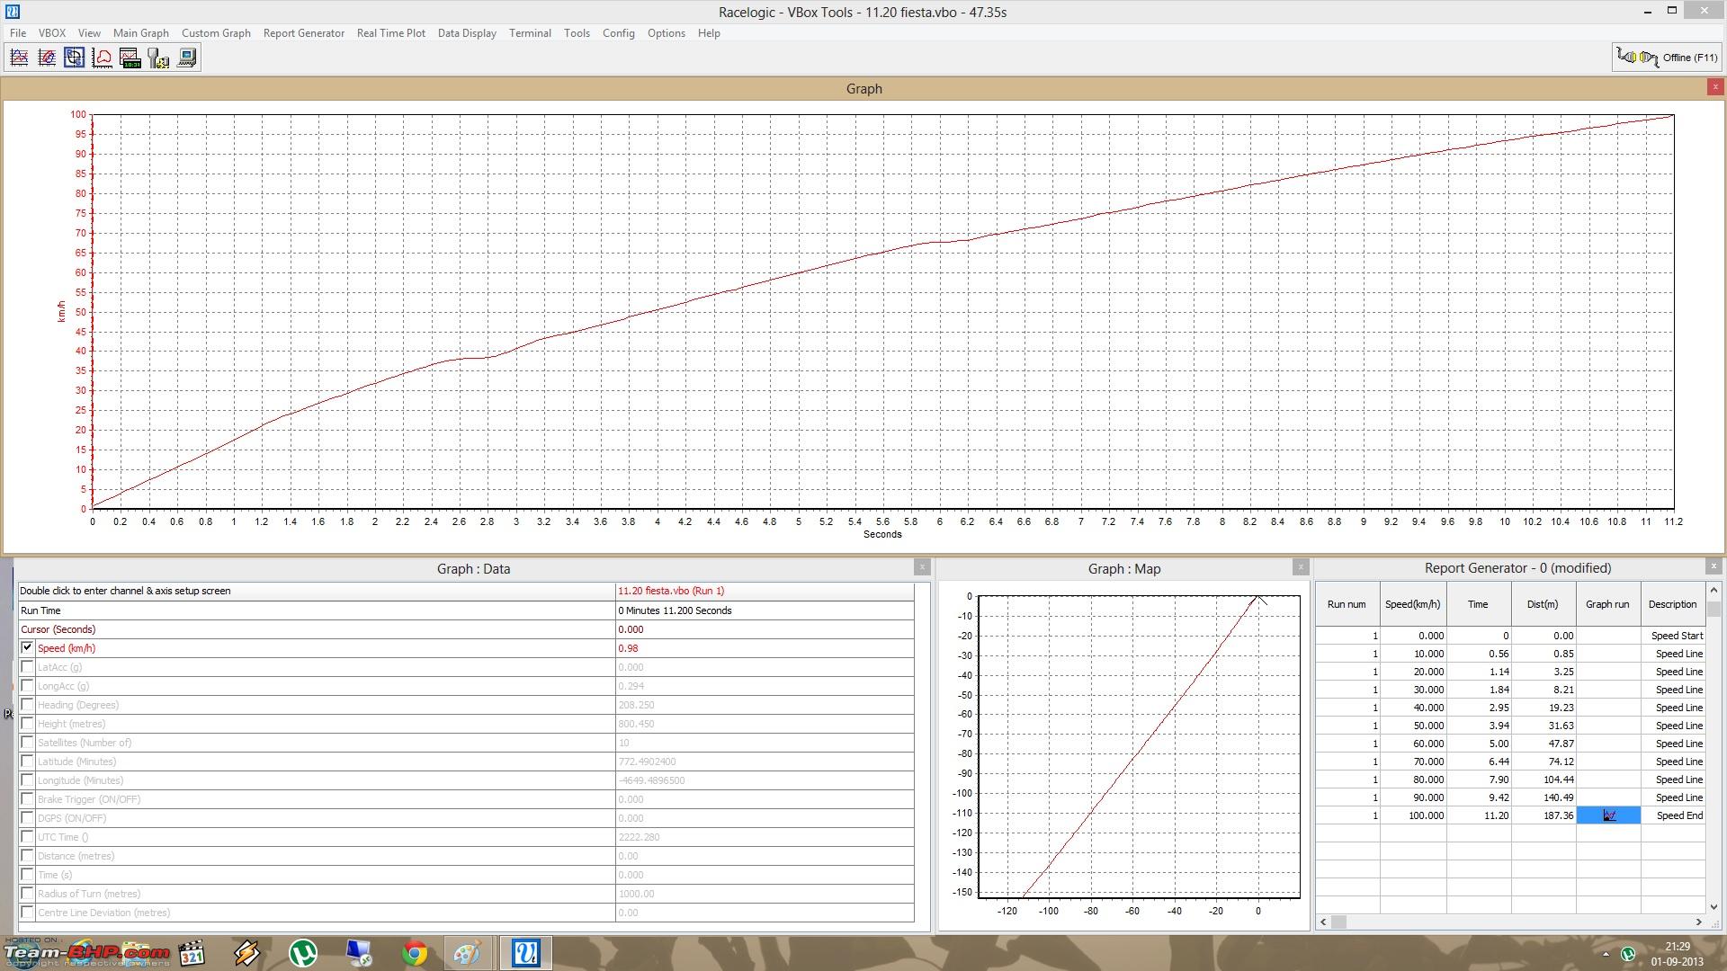Select the Report Generator toolbar icon

[75, 58]
